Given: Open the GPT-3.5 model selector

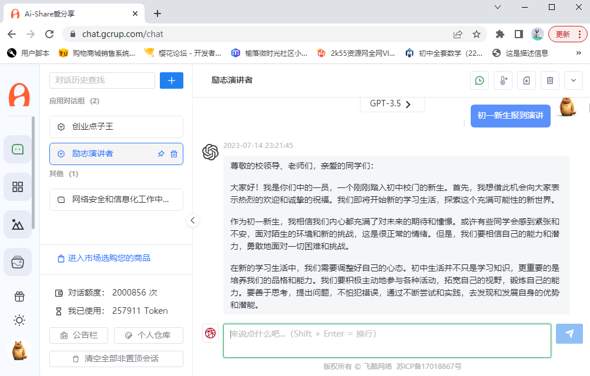Looking at the screenshot, I should (x=392, y=103).
